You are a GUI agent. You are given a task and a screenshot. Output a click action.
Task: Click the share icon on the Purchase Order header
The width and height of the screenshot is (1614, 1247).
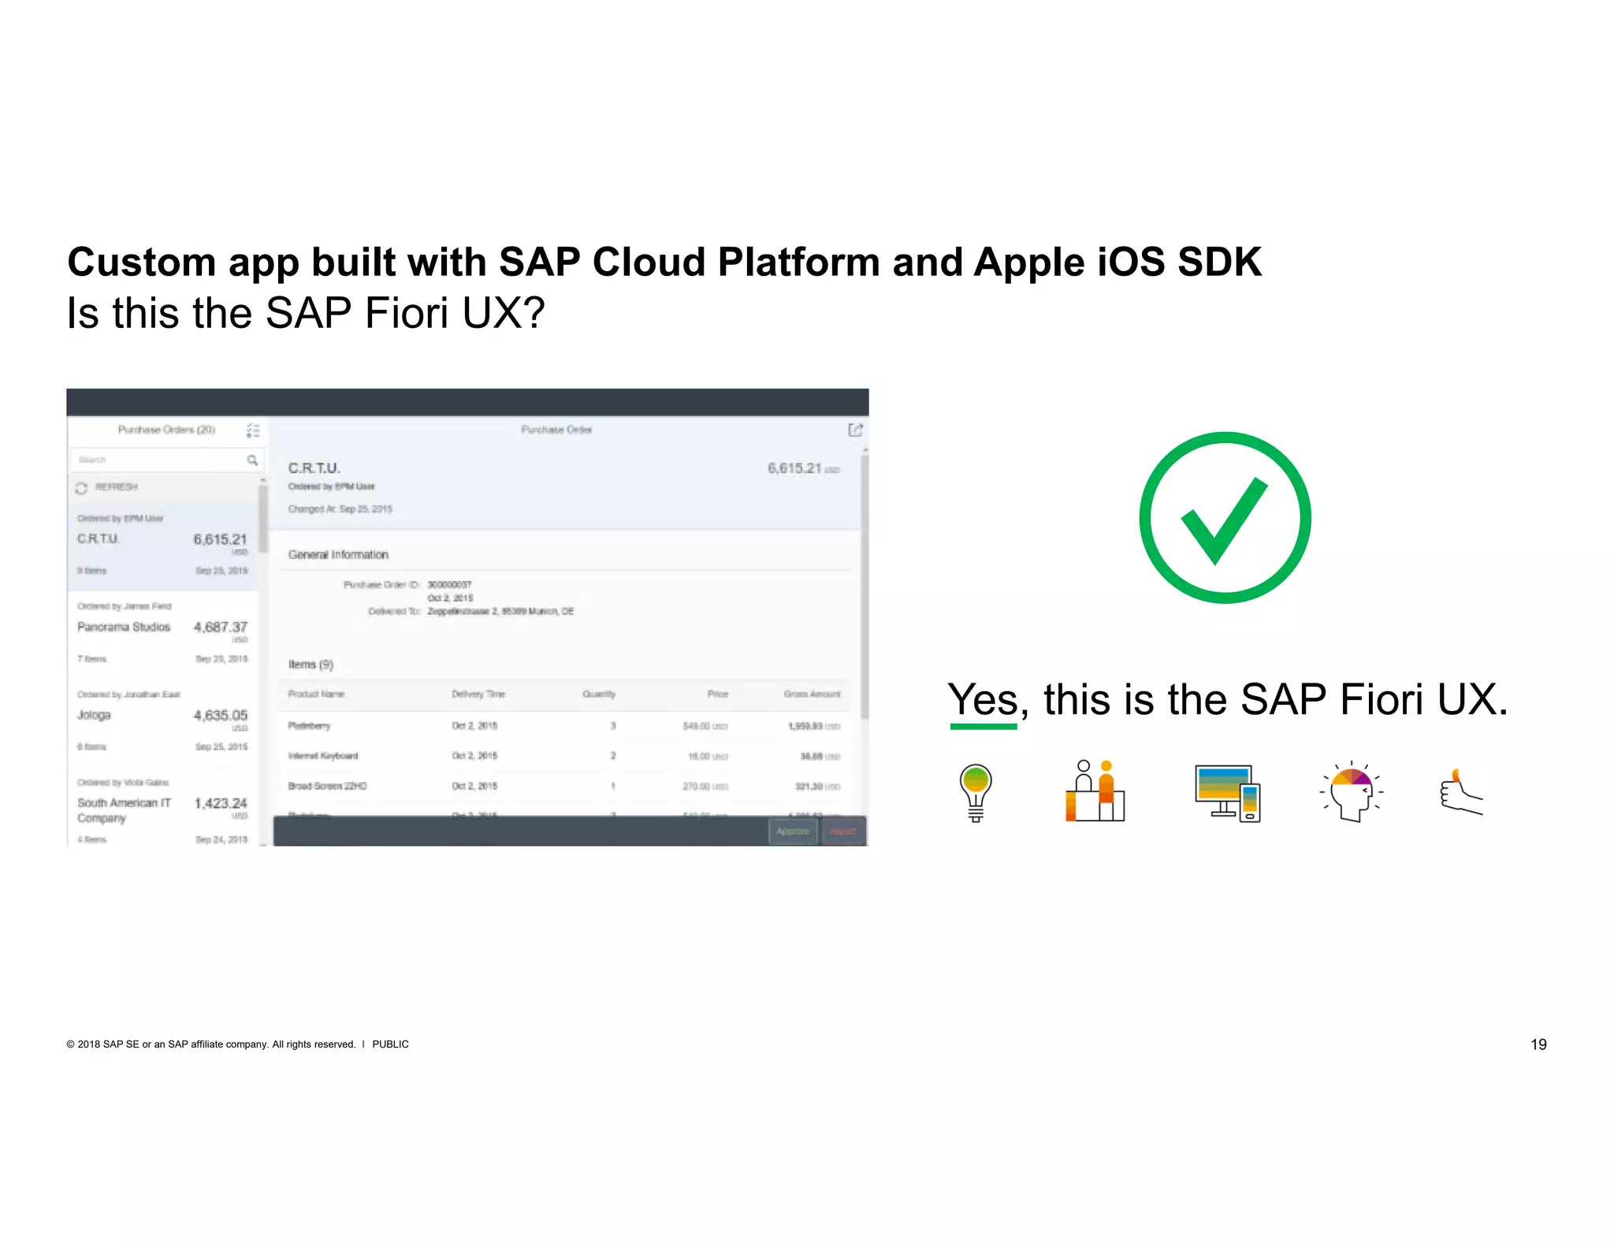855,430
